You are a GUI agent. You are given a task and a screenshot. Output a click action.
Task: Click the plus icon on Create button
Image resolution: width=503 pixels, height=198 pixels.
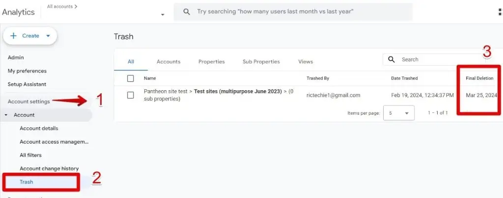(13, 36)
